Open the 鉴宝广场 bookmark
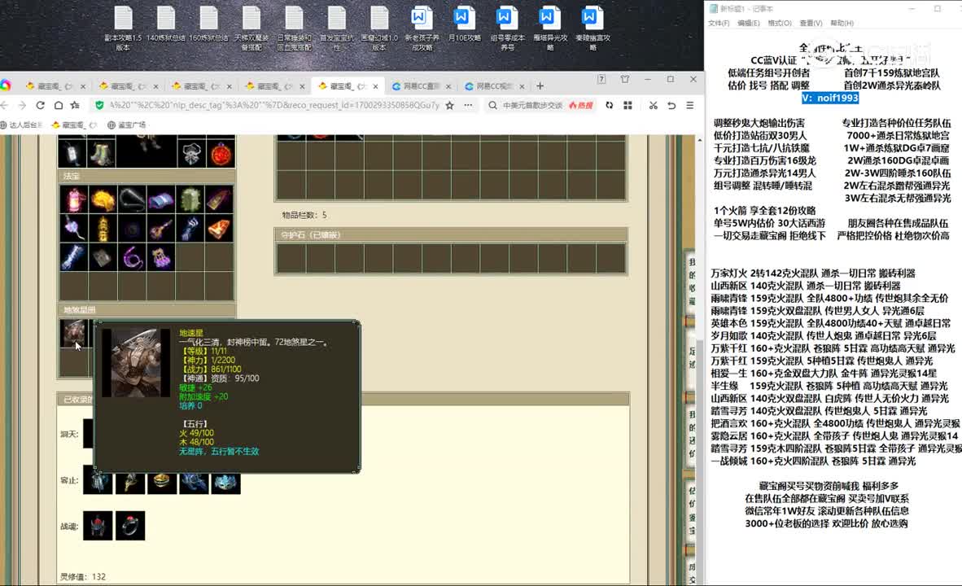This screenshot has height=586, width=962. (127, 125)
